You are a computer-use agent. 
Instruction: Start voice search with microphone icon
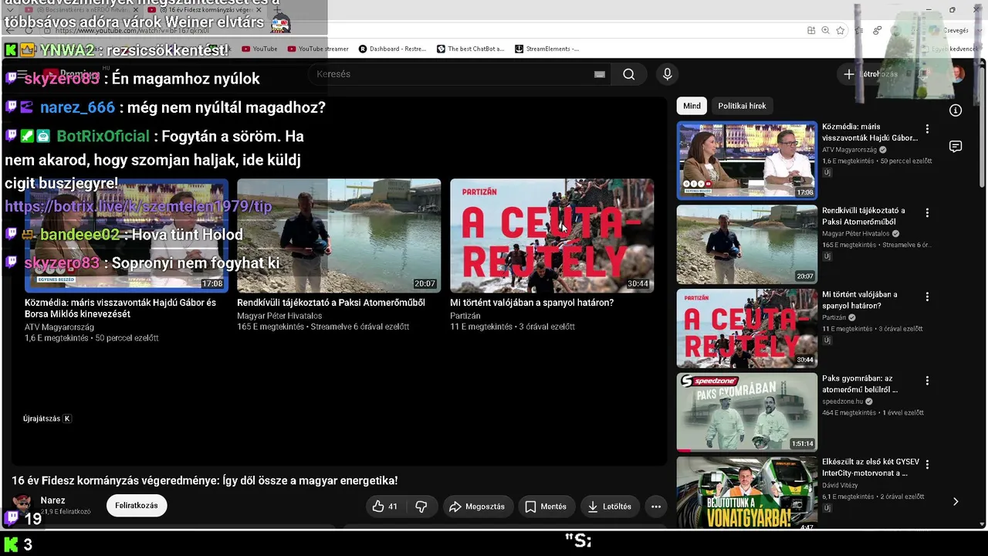(668, 74)
